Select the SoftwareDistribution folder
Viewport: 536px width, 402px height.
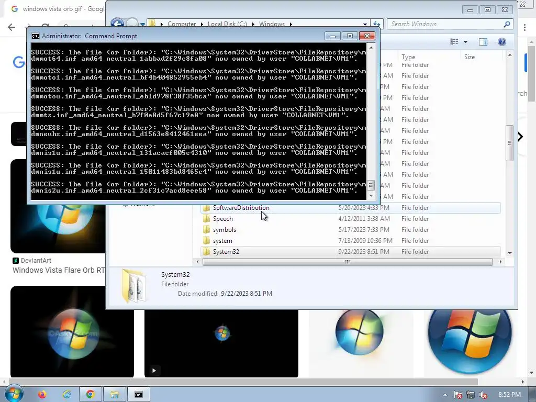pyautogui.click(x=351, y=207)
